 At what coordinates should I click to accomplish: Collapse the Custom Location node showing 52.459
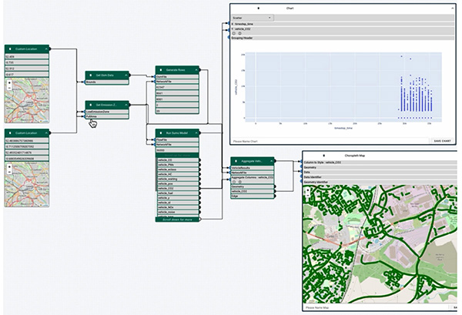click(46, 49)
